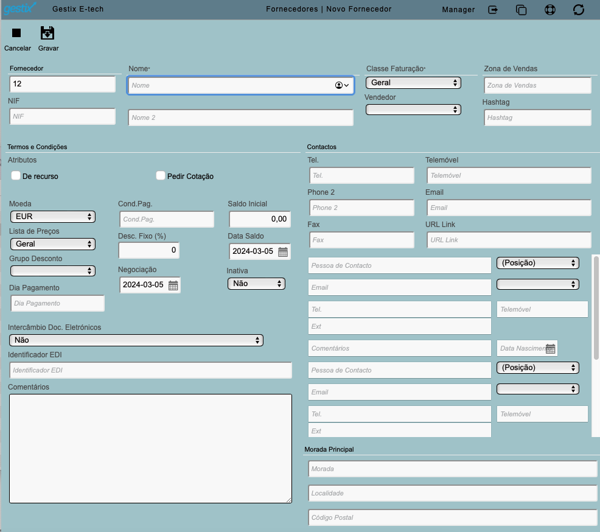Click Telemóvel field under Contactos heading
This screenshot has height=532, width=600.
coord(509,176)
